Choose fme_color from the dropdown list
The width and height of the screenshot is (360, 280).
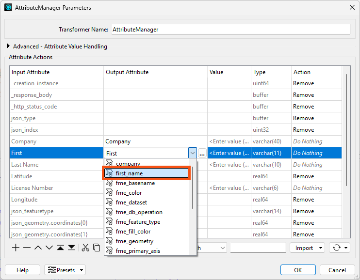146,193
